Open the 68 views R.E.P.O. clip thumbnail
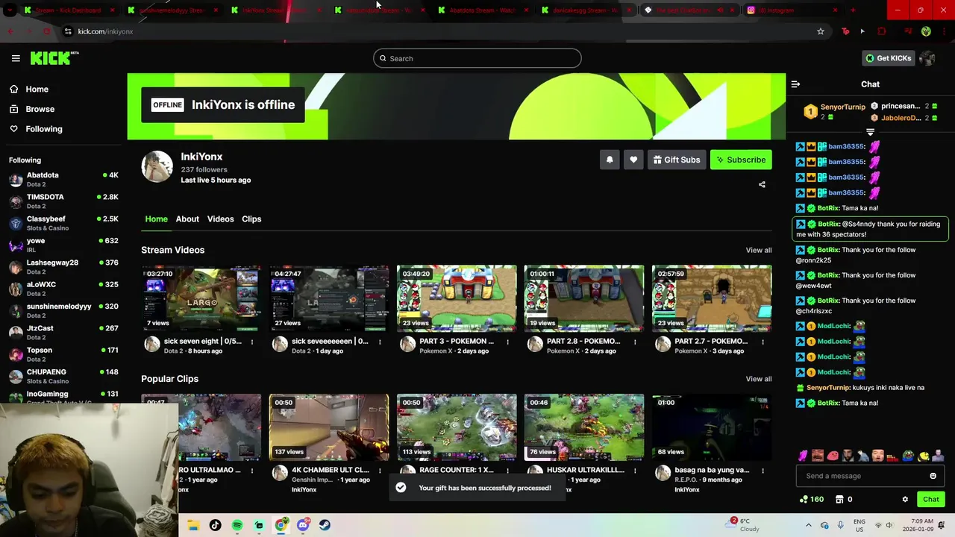The image size is (955, 537). pos(712,427)
